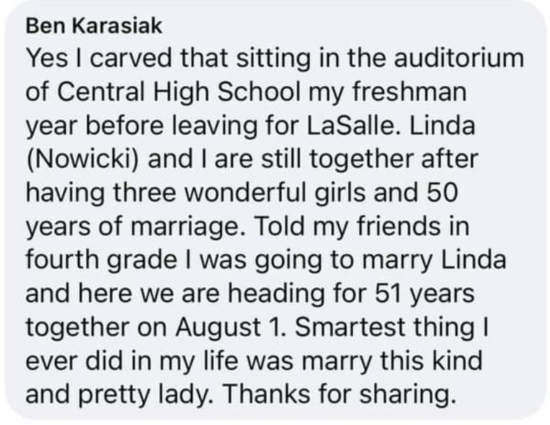Click "Yes I carved" at the comment start
The width and height of the screenshot is (550, 425).
(x=79, y=59)
